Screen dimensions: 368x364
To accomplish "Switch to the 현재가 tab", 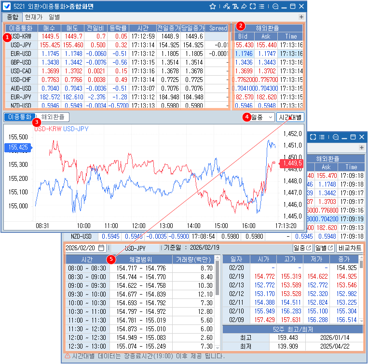I will (33, 17).
